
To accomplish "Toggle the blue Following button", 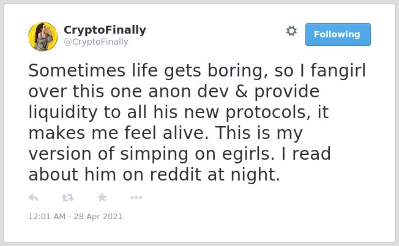I will pos(338,35).
